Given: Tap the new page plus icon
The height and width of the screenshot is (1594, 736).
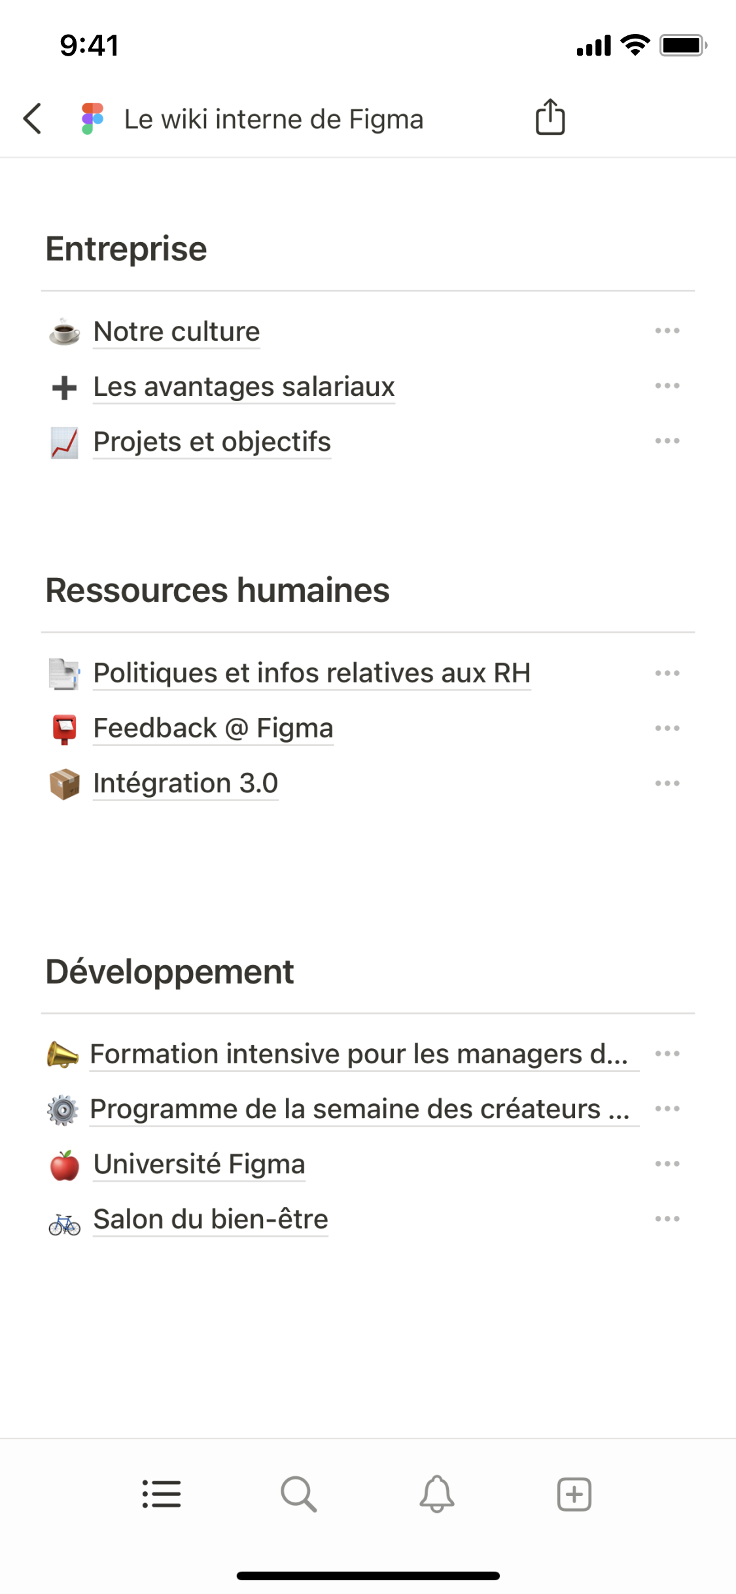Looking at the screenshot, I should click(574, 1494).
